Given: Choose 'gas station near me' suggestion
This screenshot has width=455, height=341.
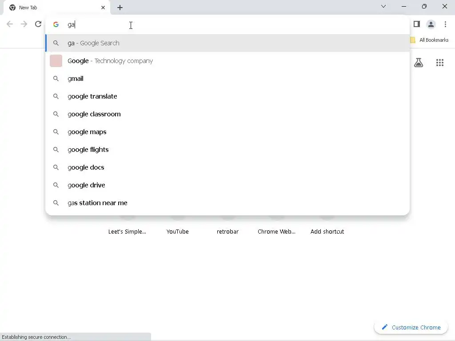Looking at the screenshot, I should (x=227, y=203).
